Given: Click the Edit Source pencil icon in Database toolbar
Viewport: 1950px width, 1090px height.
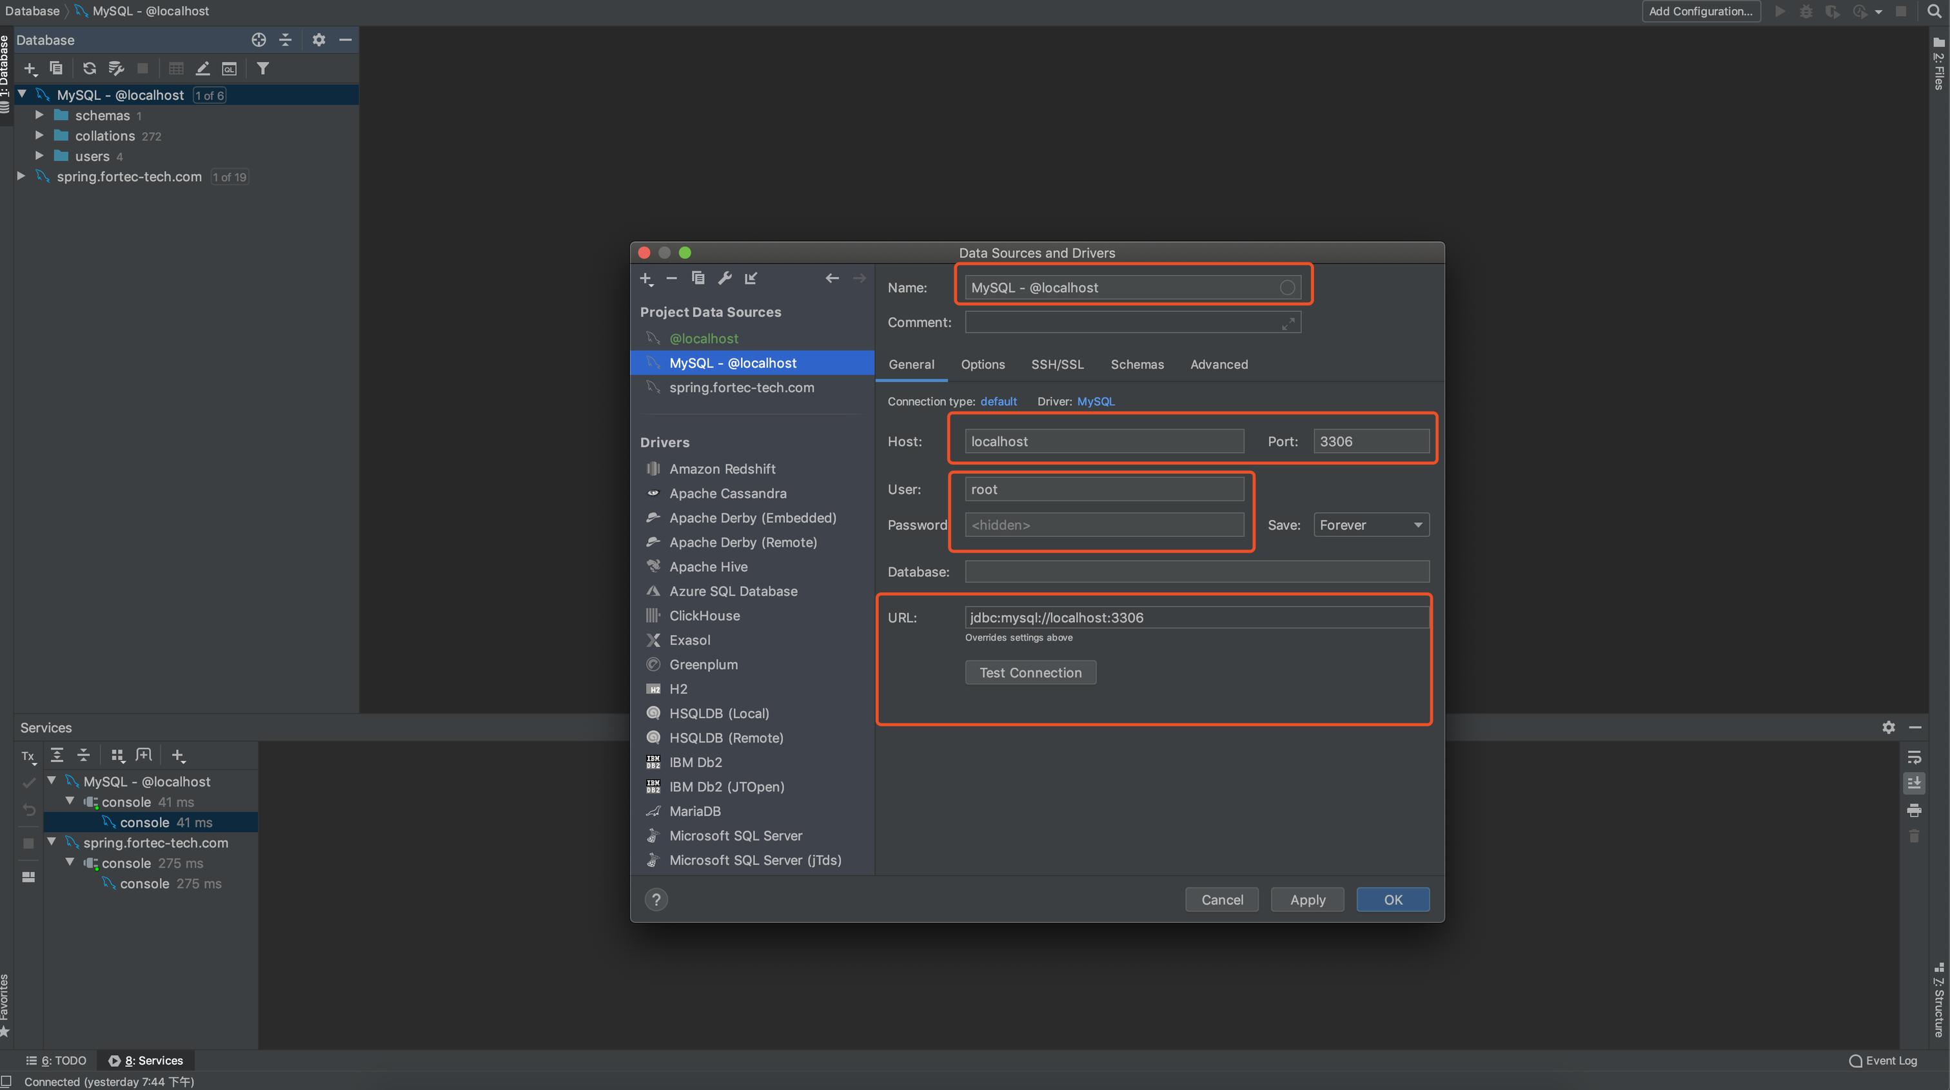Looking at the screenshot, I should tap(203, 69).
